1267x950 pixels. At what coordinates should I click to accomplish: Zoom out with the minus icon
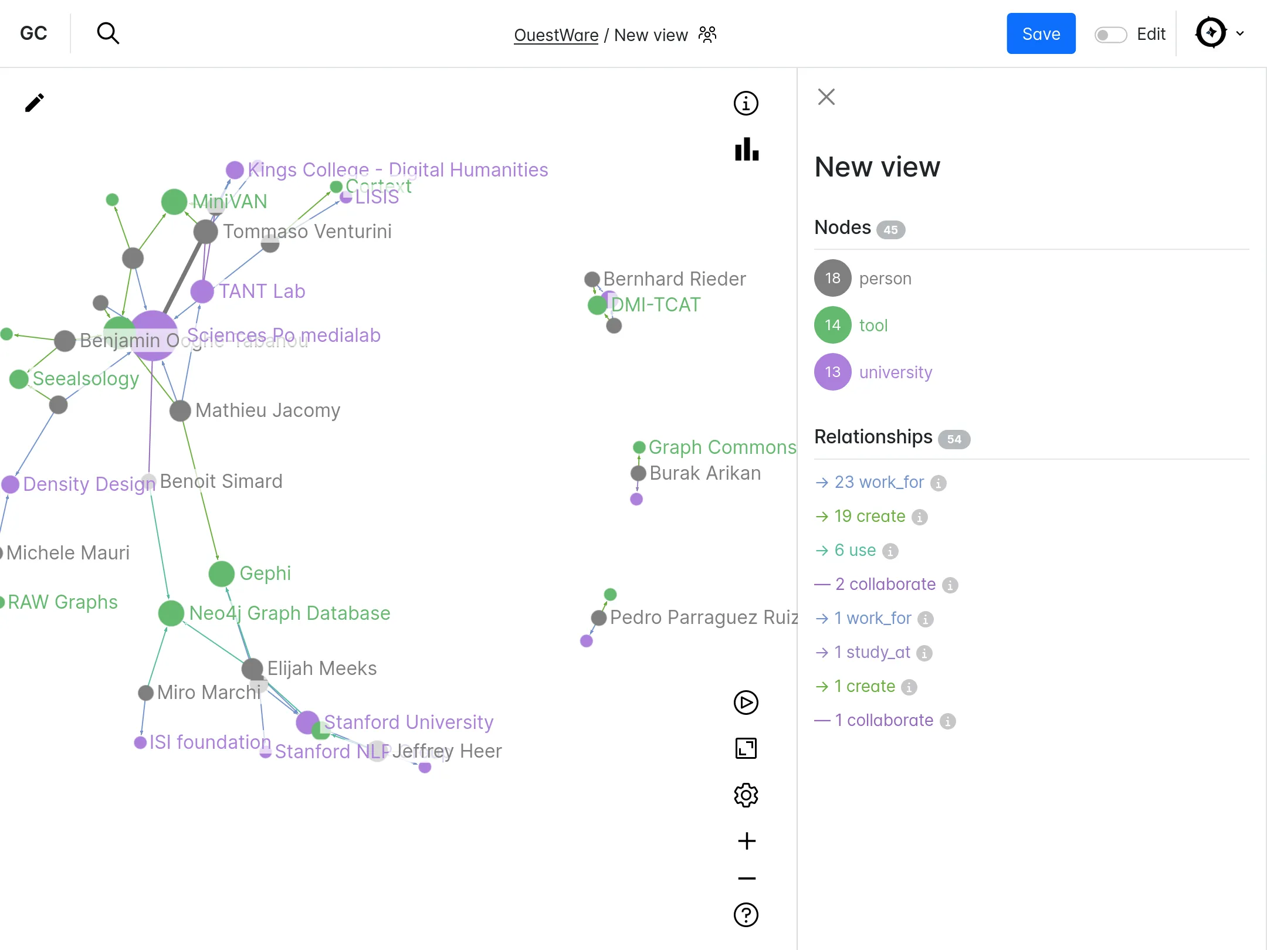pyautogui.click(x=746, y=878)
